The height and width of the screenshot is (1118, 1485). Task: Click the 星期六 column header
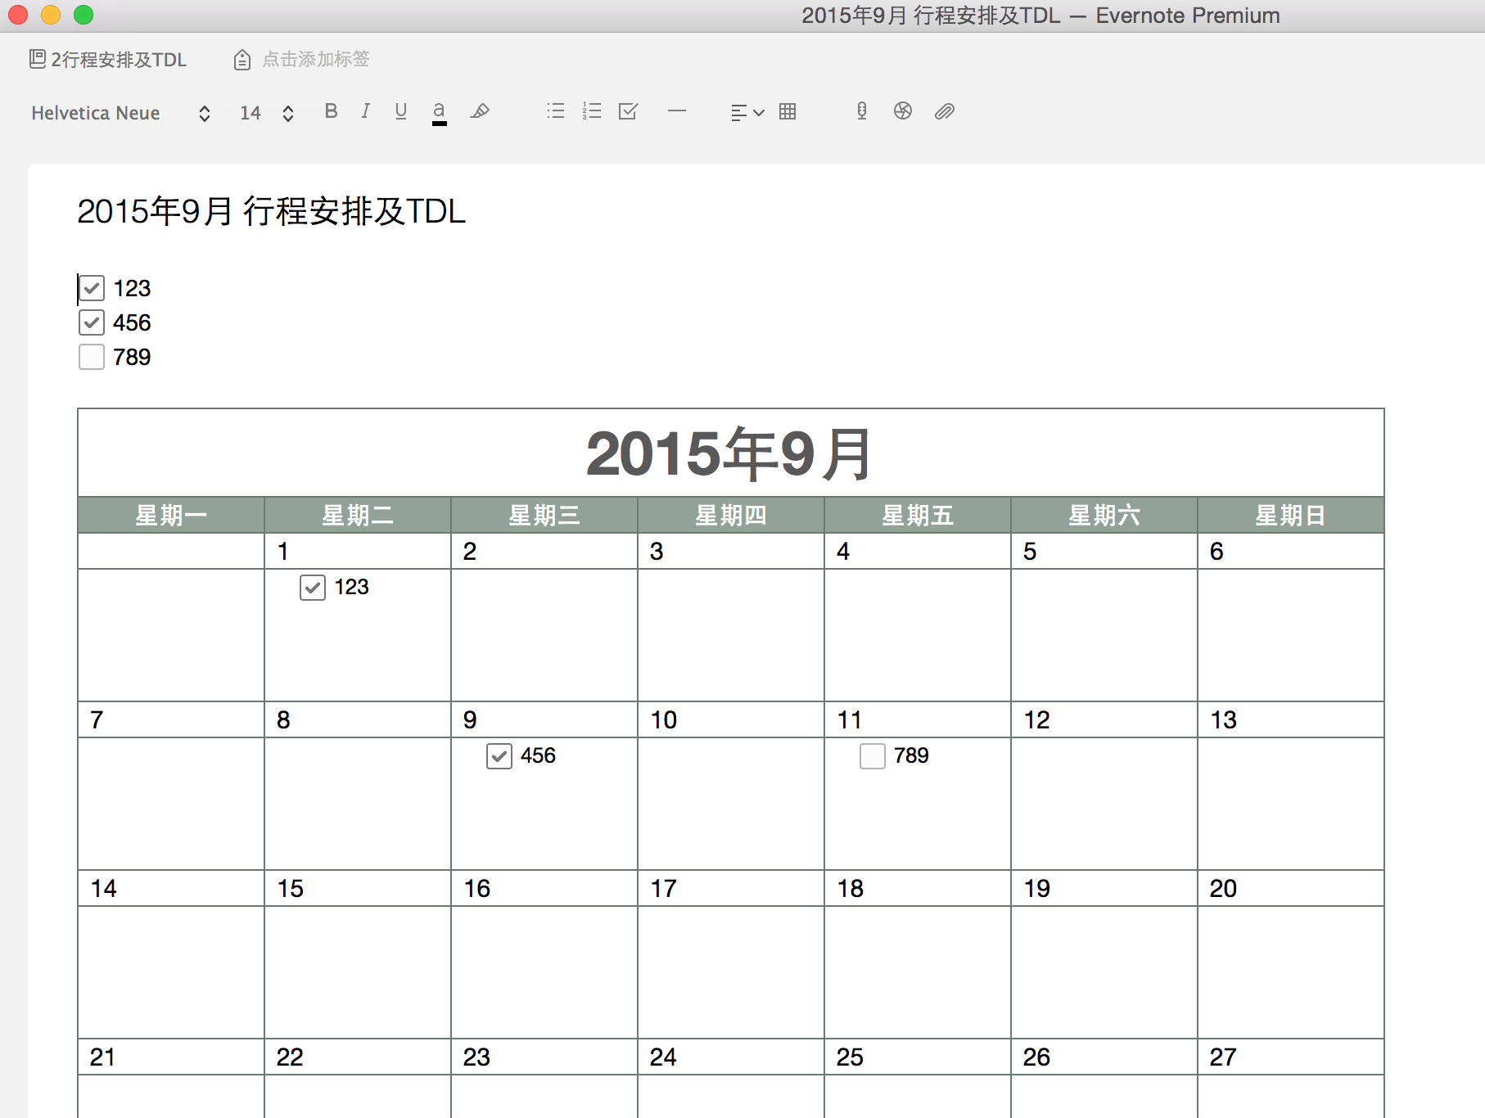tap(1104, 515)
